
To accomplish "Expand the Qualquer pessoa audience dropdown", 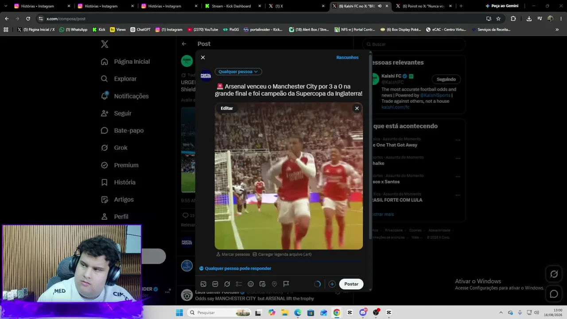I will click(238, 72).
